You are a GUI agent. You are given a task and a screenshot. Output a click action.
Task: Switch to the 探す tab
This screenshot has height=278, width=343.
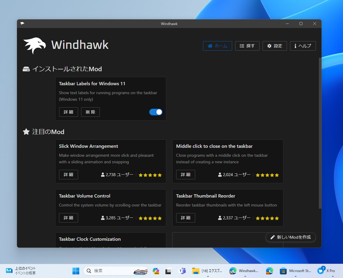coord(247,46)
